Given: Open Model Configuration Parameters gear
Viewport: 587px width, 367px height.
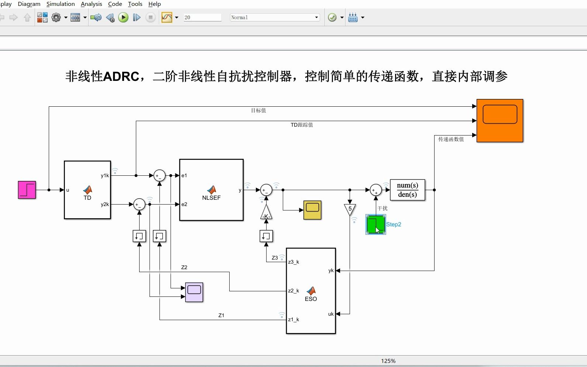Looking at the screenshot, I should [56, 17].
